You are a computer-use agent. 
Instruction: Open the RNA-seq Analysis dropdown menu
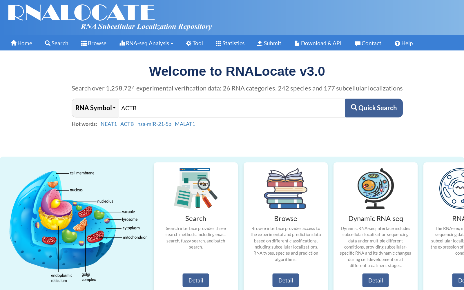[146, 43]
